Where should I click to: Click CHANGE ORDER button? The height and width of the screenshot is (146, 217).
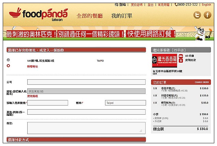tap(202, 82)
